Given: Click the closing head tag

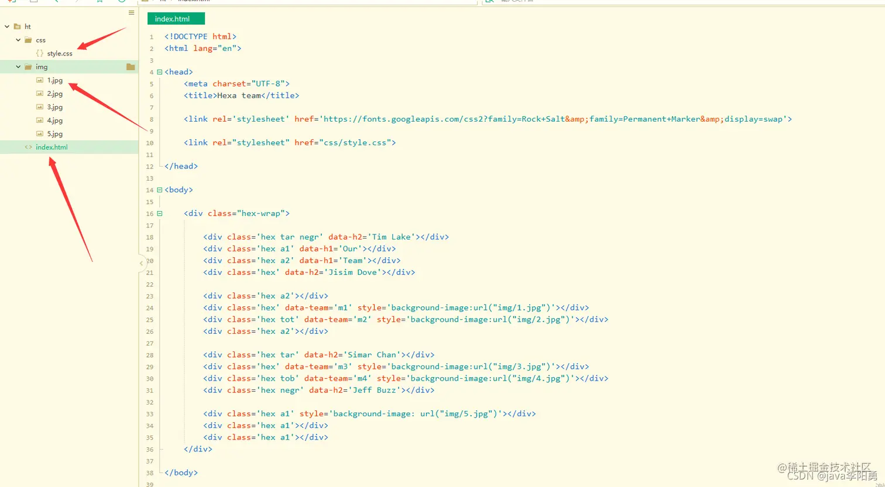Looking at the screenshot, I should tap(181, 166).
